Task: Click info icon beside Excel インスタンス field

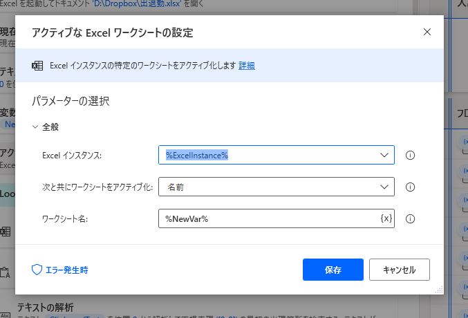Action: tap(410, 156)
